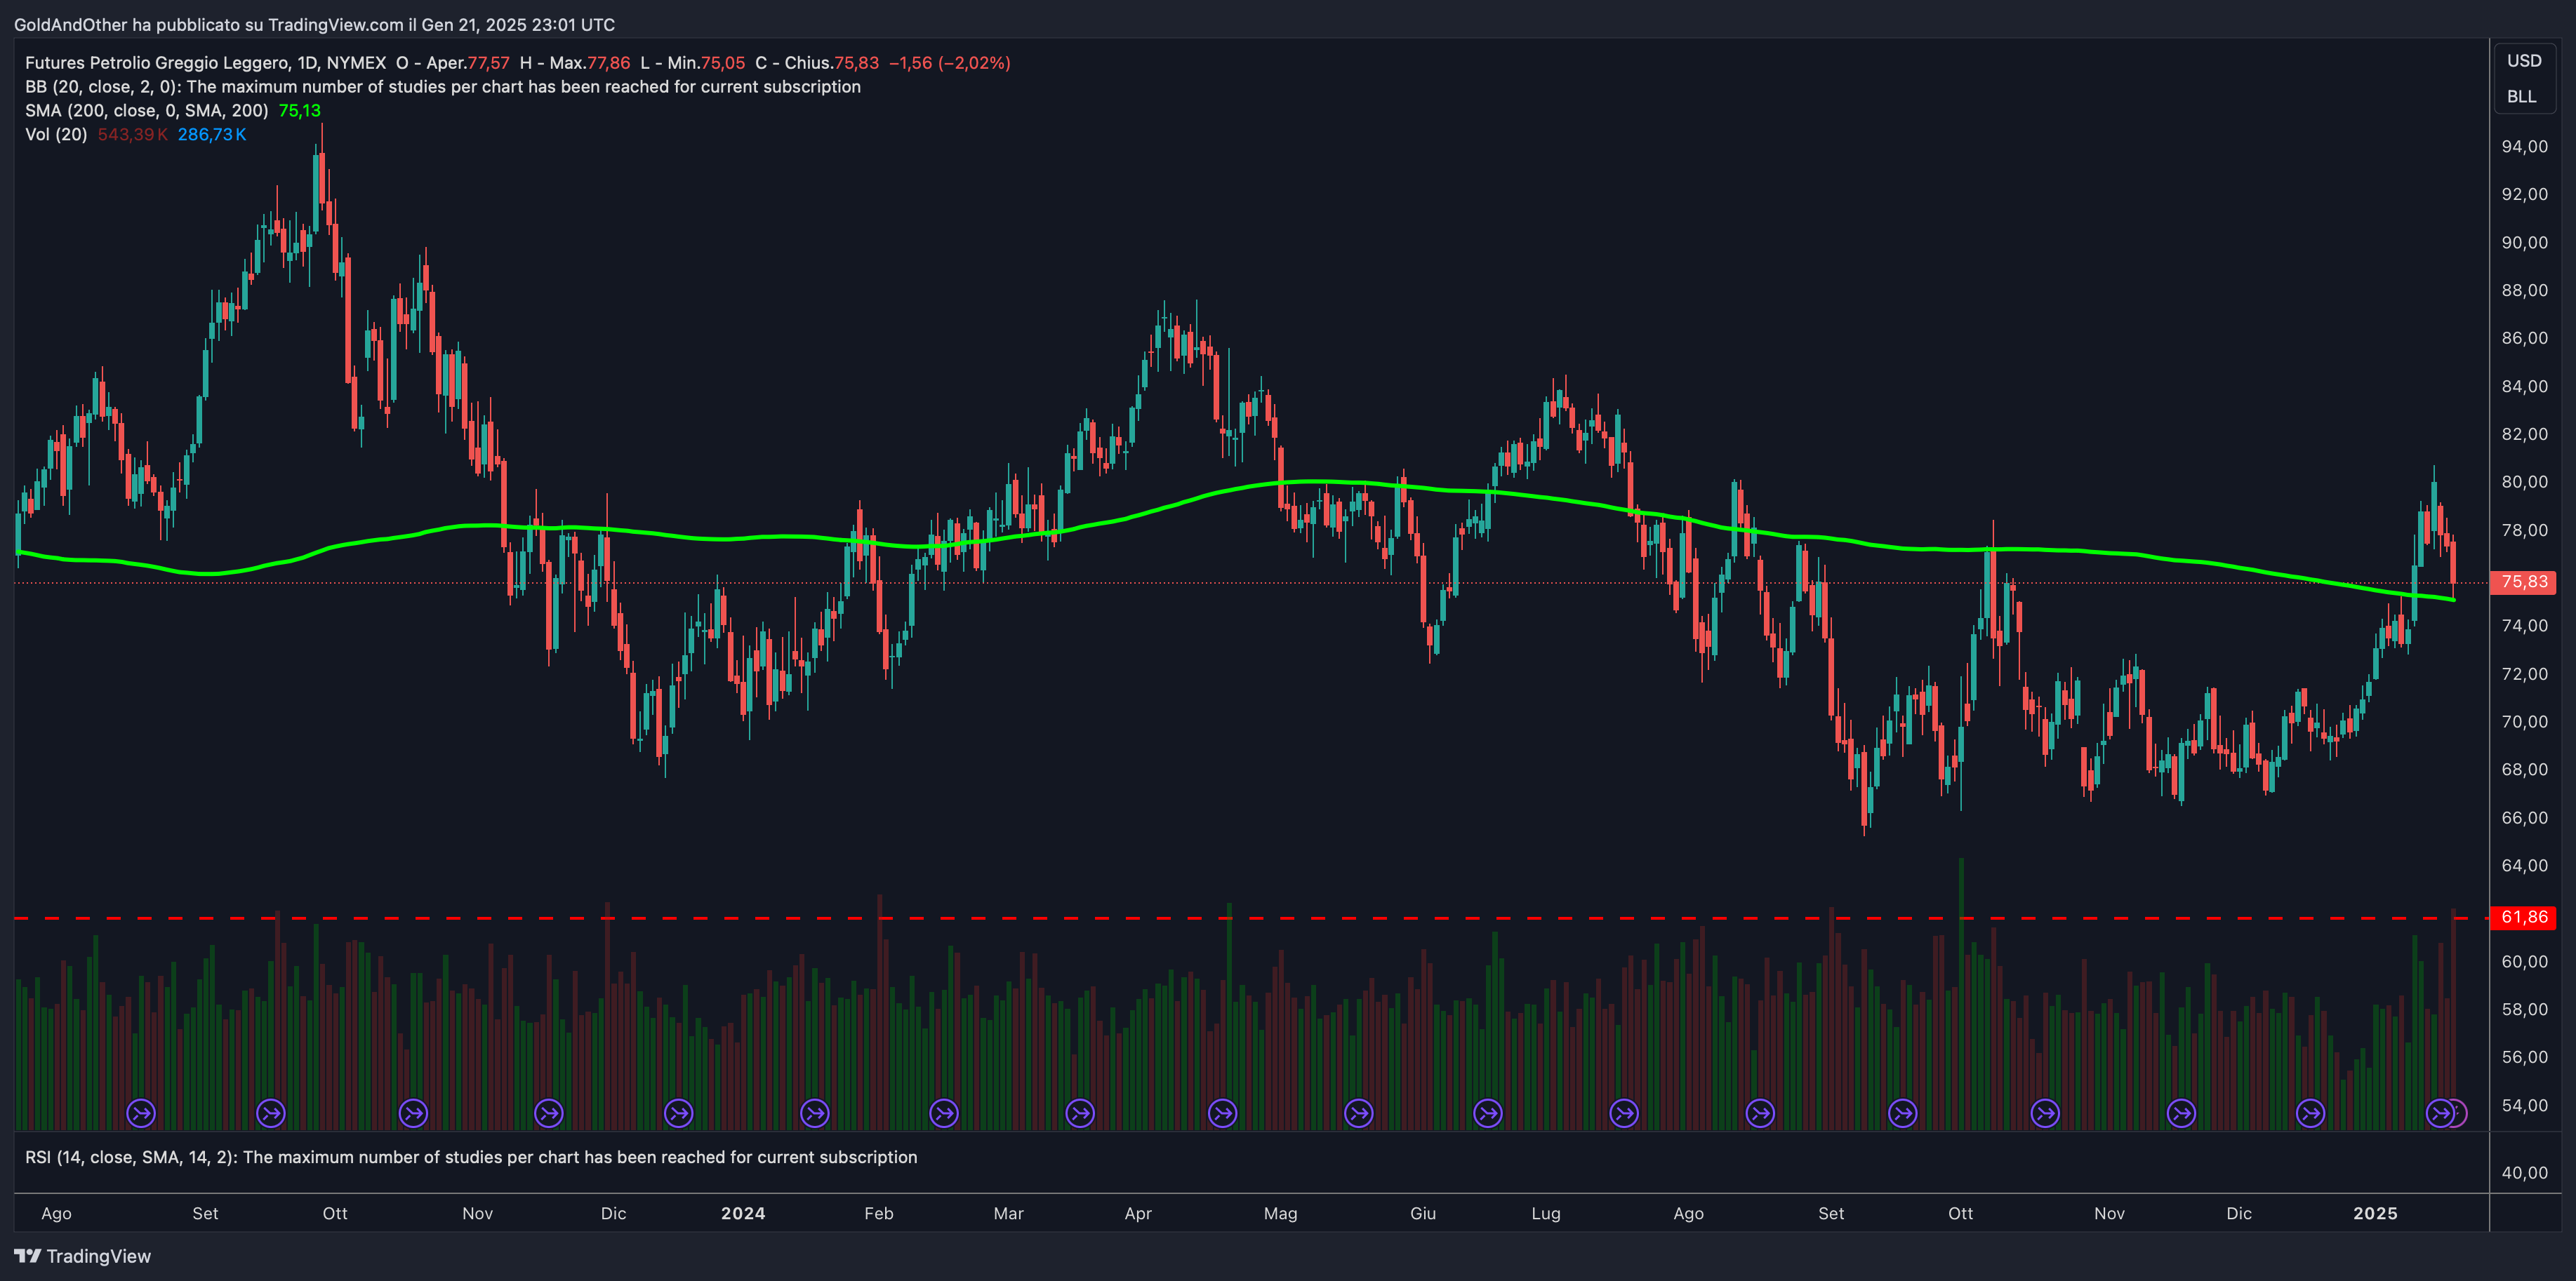Screen dimensions: 2576x1281
Task: Click the rollover marker between Mar and Apr 2024
Action: point(1080,1112)
